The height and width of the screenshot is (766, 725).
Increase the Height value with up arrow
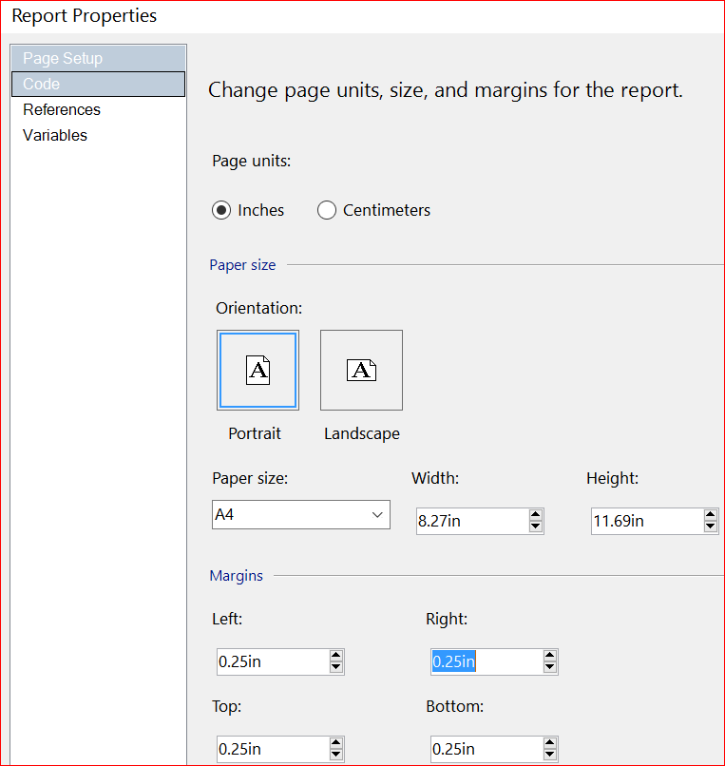pyautogui.click(x=711, y=515)
